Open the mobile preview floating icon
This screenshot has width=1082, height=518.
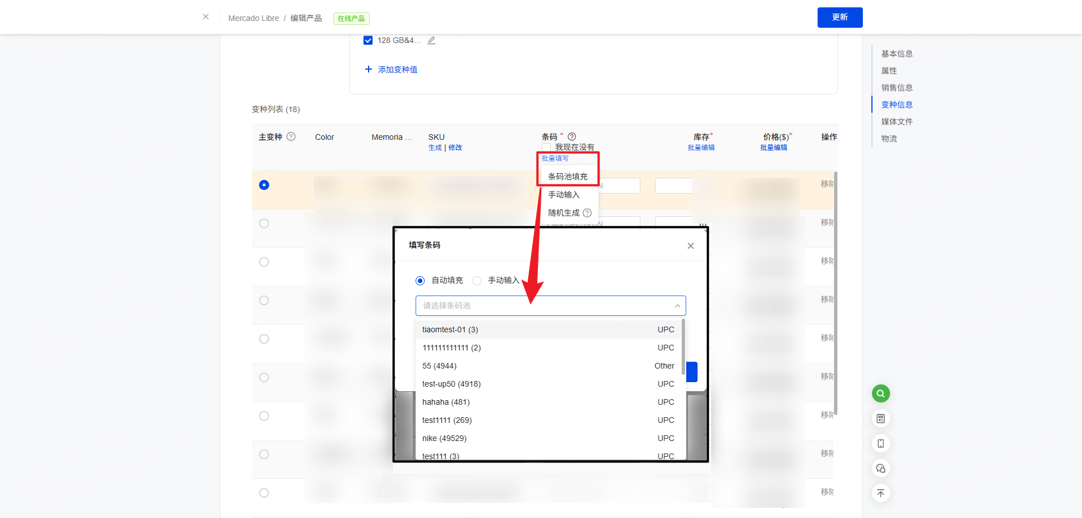[x=880, y=443]
